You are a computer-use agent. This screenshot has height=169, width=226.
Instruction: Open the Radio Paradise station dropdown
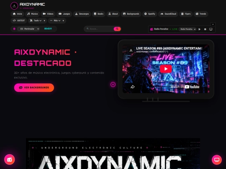[187, 29]
